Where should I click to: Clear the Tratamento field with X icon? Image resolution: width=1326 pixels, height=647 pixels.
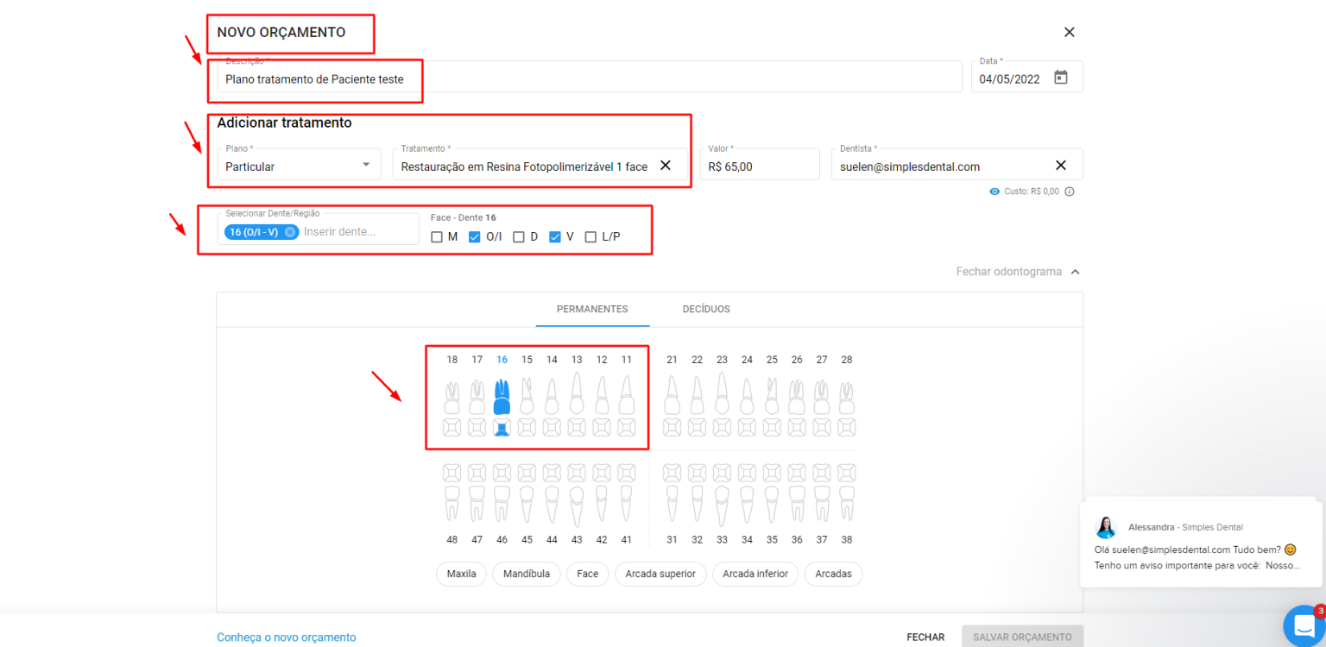coord(666,166)
